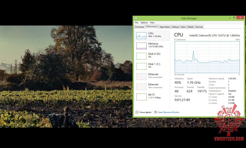The image size is (246, 148).
Task: Open the File menu in Task Manager
Action: click(137, 23)
